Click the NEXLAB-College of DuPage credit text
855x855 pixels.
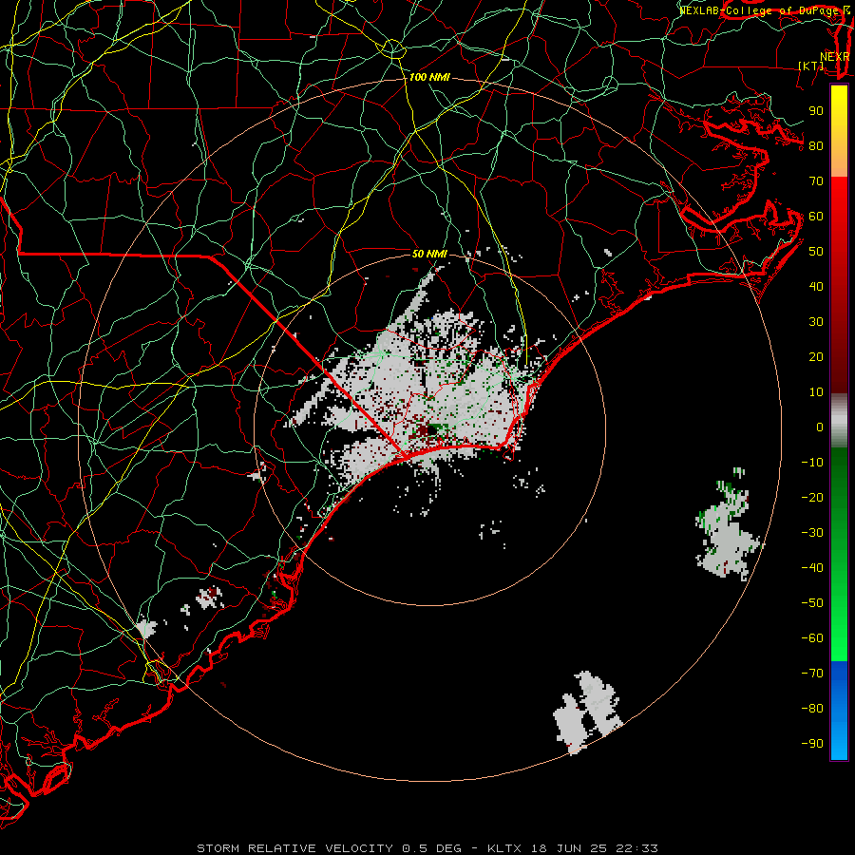tap(764, 10)
